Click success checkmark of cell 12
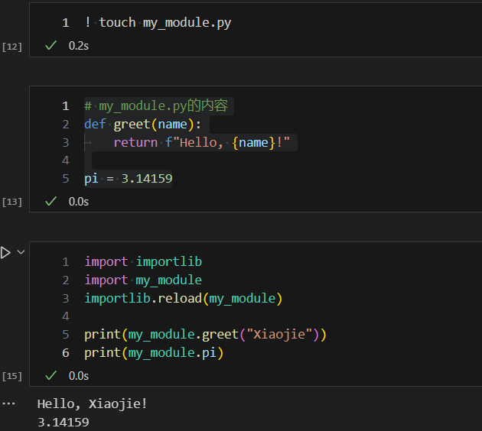This screenshot has width=482, height=431. point(50,45)
